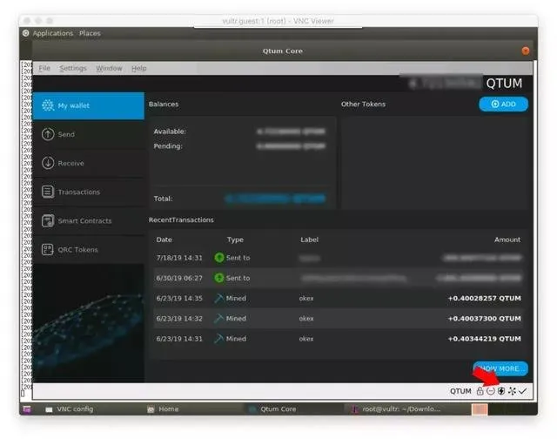Click the Mined type for 6/23/19 14:35
The width and height of the screenshot is (557, 439).
pyautogui.click(x=236, y=298)
